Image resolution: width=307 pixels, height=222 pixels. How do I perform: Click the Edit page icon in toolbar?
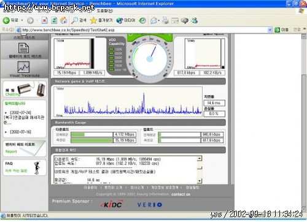175,20
